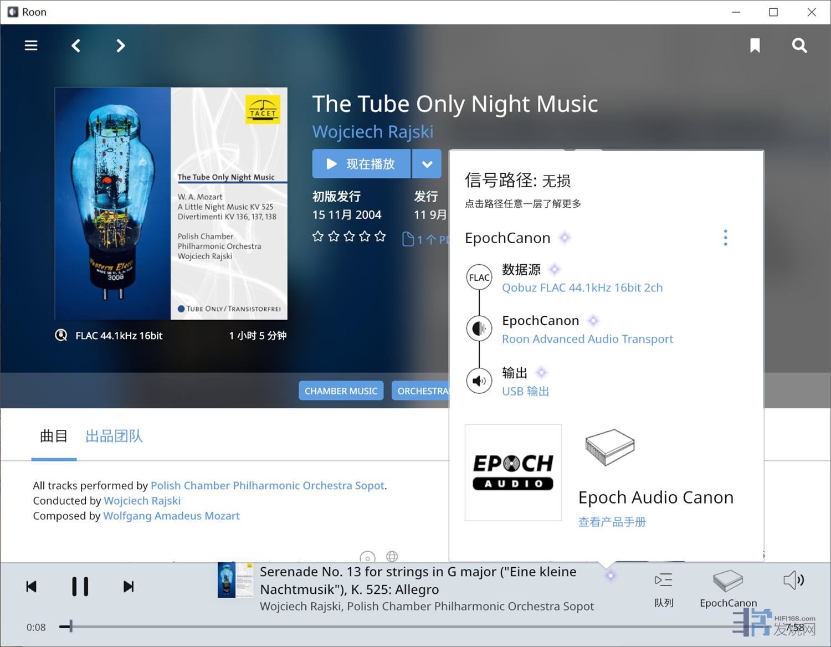Select the 曲目 tab
The height and width of the screenshot is (647, 831).
pyautogui.click(x=54, y=436)
